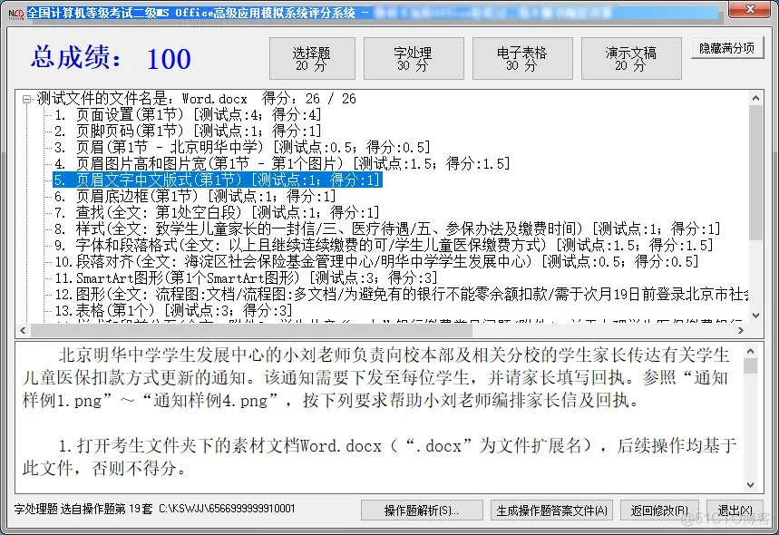Screen dimensions: 779x535
Task: Click the task description text starting with 北京明华中学
Action: (376, 377)
